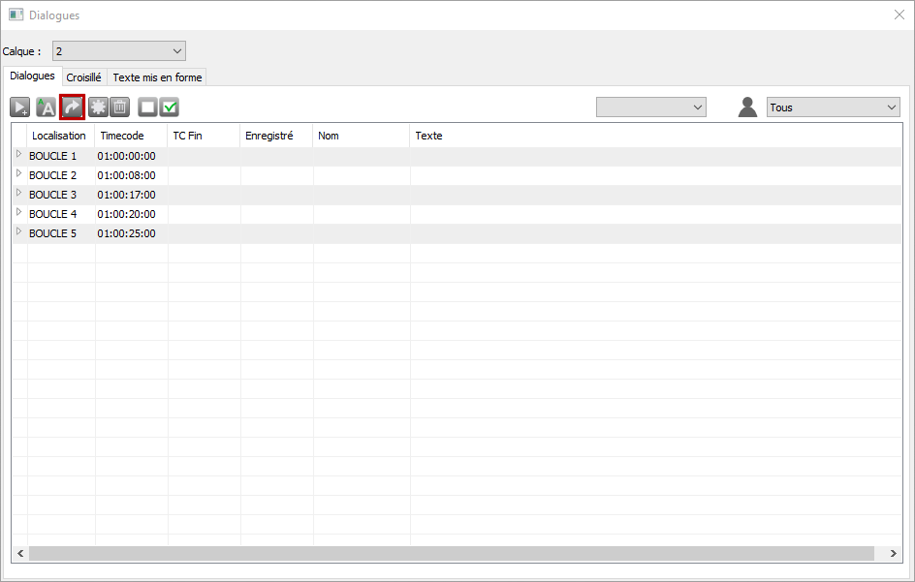The height and width of the screenshot is (582, 915).
Task: Click the Dialogues window icon in title bar
Action: point(16,15)
